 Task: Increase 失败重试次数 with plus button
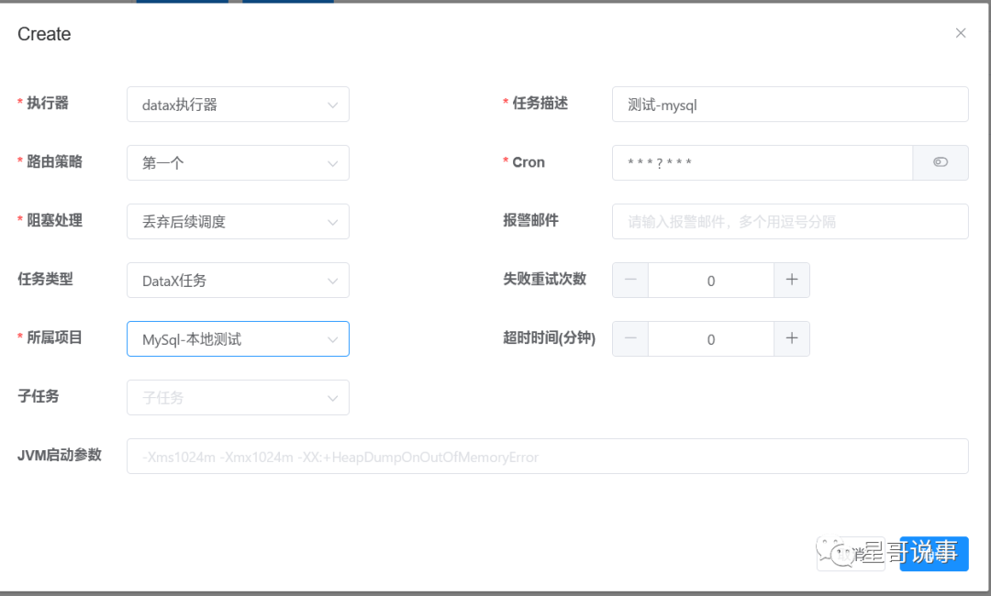pos(792,281)
